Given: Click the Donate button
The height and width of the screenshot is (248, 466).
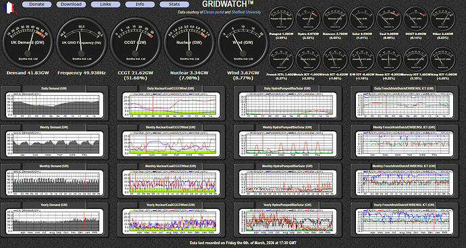Looking at the screenshot, I should (x=37, y=5).
